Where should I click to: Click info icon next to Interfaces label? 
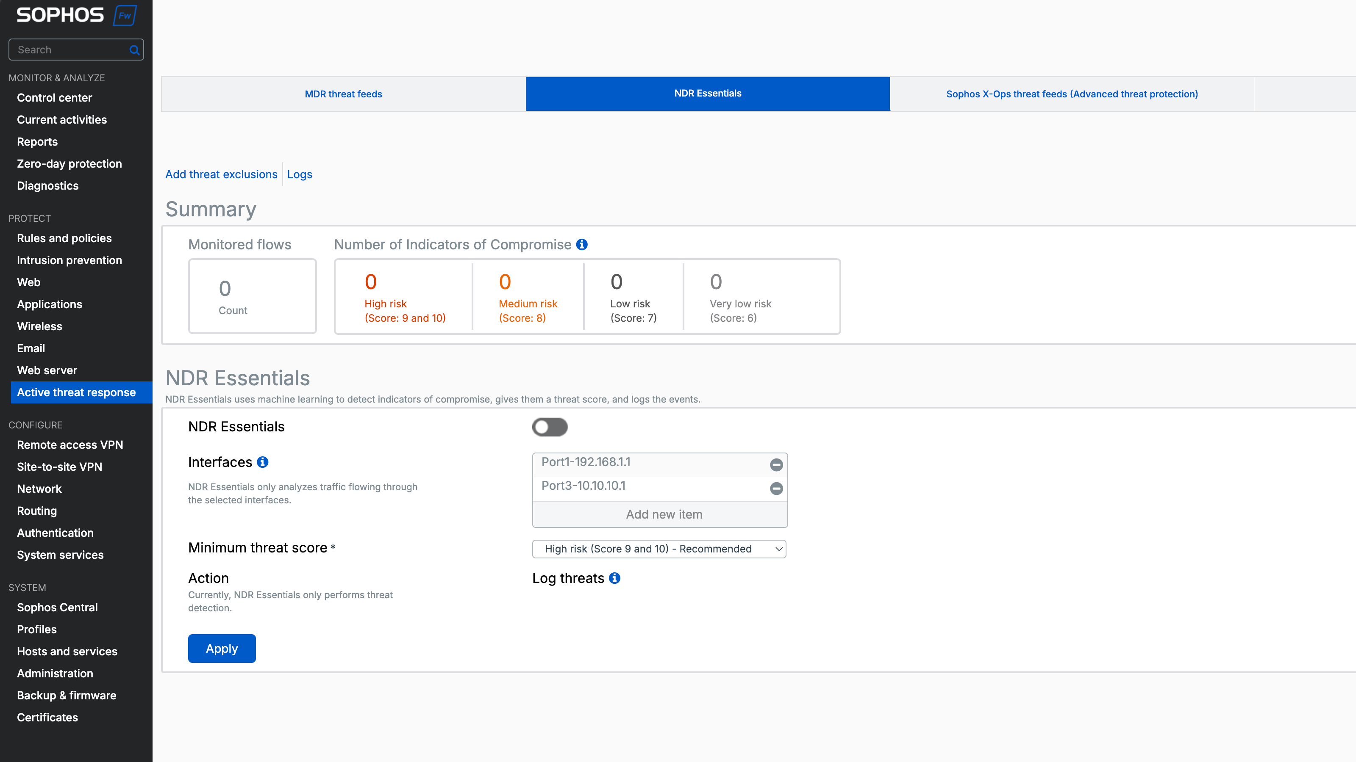coord(262,462)
